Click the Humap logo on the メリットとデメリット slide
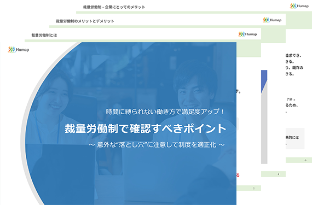The height and width of the screenshot is (205, 312). (x=272, y=20)
